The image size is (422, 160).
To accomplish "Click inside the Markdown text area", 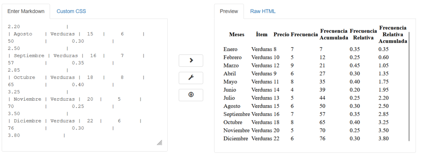I will (x=85, y=81).
